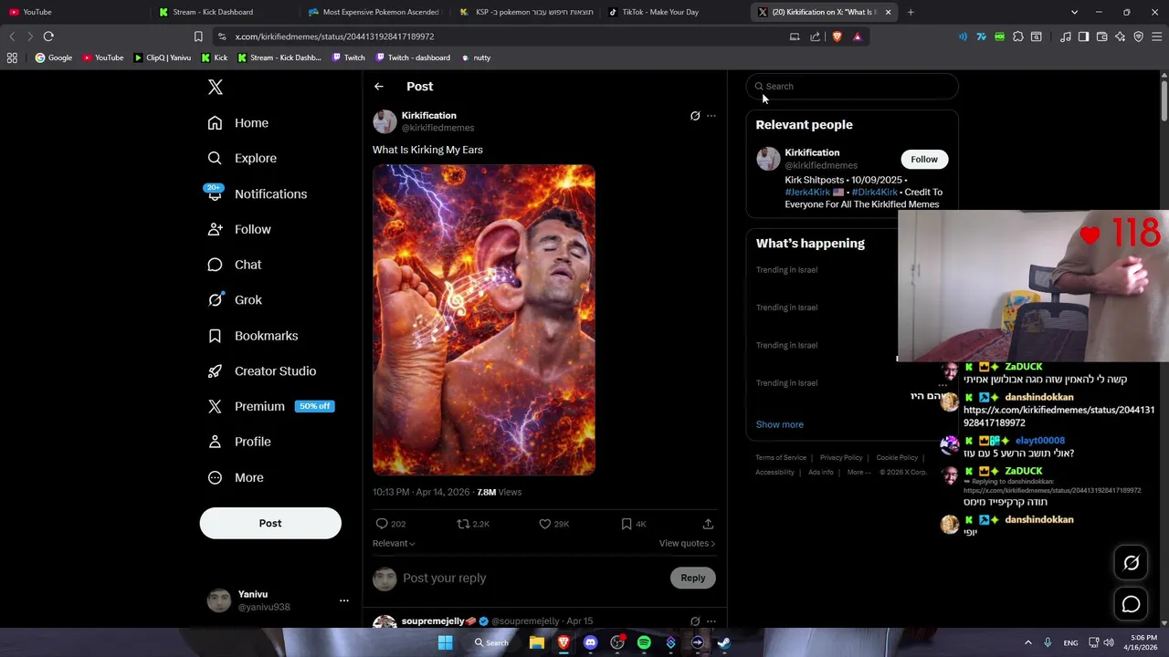Click the grey Reply button
This screenshot has height=657, width=1169.
693,578
